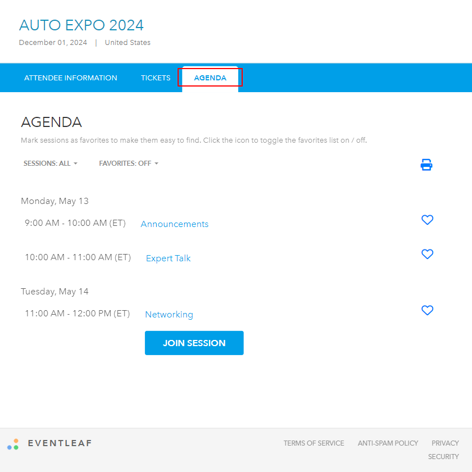Open the Terms of Service footer link

(x=314, y=443)
